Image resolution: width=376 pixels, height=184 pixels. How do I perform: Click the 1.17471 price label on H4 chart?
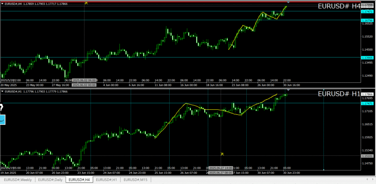click(367, 11)
